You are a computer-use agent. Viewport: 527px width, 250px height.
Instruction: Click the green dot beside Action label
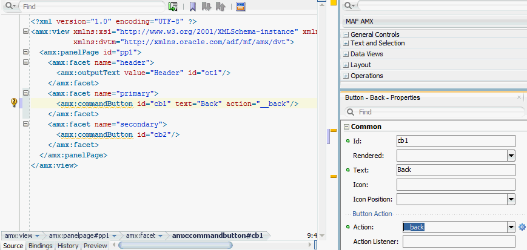point(348,227)
